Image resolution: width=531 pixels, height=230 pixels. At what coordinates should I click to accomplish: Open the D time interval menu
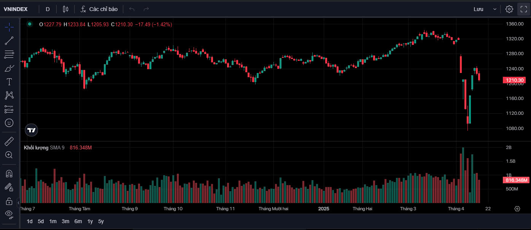coord(48,9)
